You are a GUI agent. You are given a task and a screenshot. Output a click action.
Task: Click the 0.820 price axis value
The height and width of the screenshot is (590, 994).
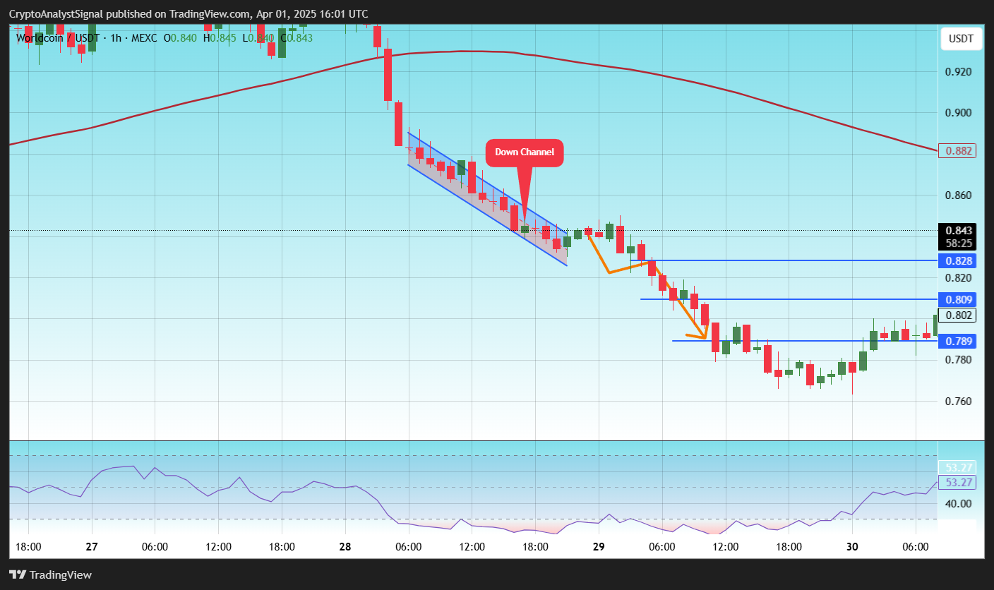tap(957, 278)
